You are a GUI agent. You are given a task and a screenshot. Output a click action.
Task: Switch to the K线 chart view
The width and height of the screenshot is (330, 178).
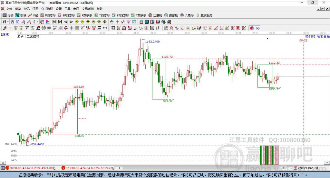pos(33,15)
